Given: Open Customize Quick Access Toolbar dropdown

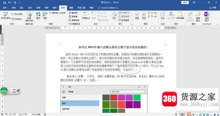Looking at the screenshot, I should point(19,3).
